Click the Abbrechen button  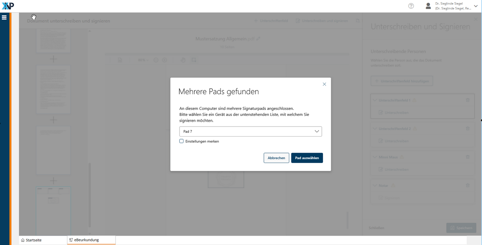(x=276, y=158)
